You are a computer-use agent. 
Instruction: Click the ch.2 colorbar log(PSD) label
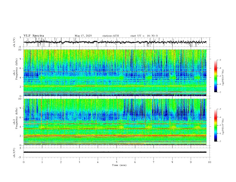point(223,127)
